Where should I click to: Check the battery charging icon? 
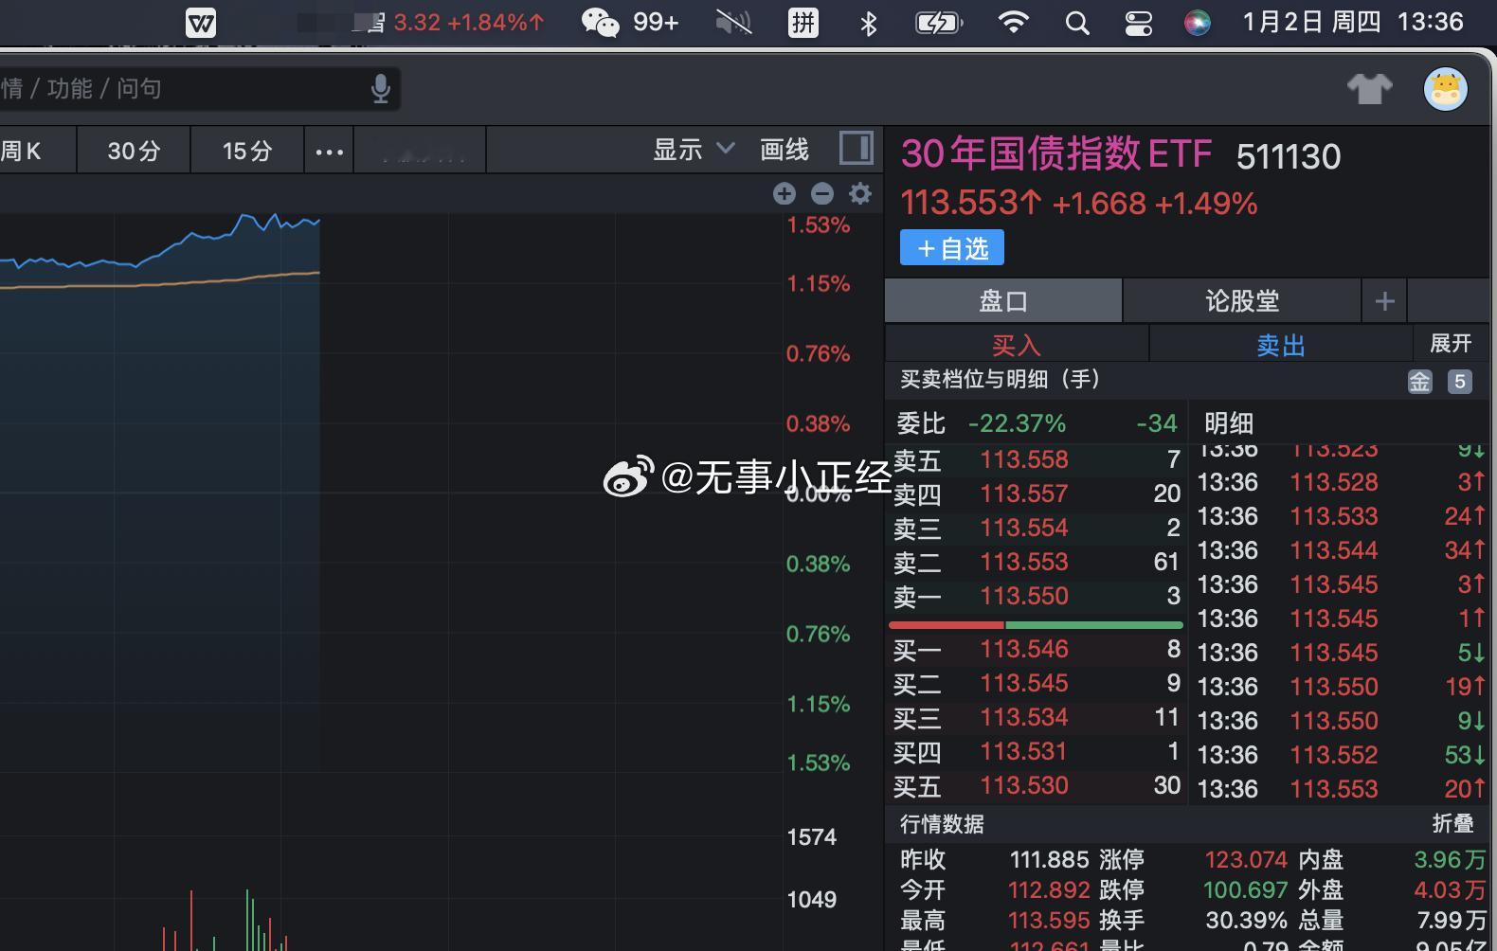(x=939, y=23)
